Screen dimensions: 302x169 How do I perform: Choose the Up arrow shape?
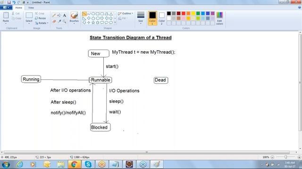[111, 18]
